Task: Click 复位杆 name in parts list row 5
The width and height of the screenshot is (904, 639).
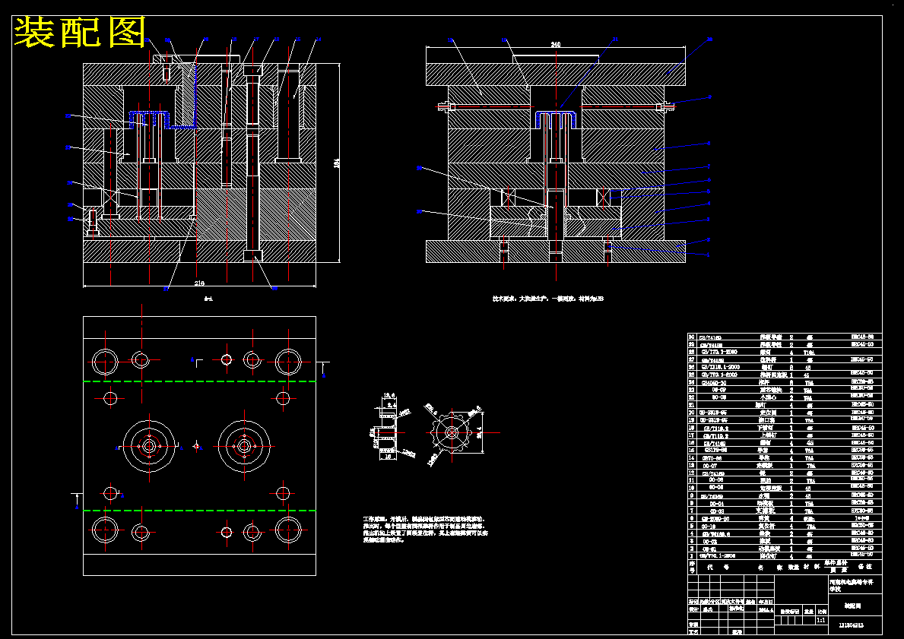Action: (x=766, y=526)
